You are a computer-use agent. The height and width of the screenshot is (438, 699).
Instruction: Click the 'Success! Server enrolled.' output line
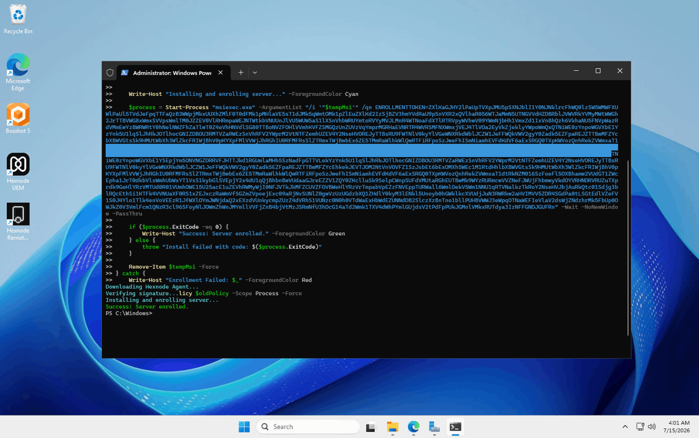147,307
